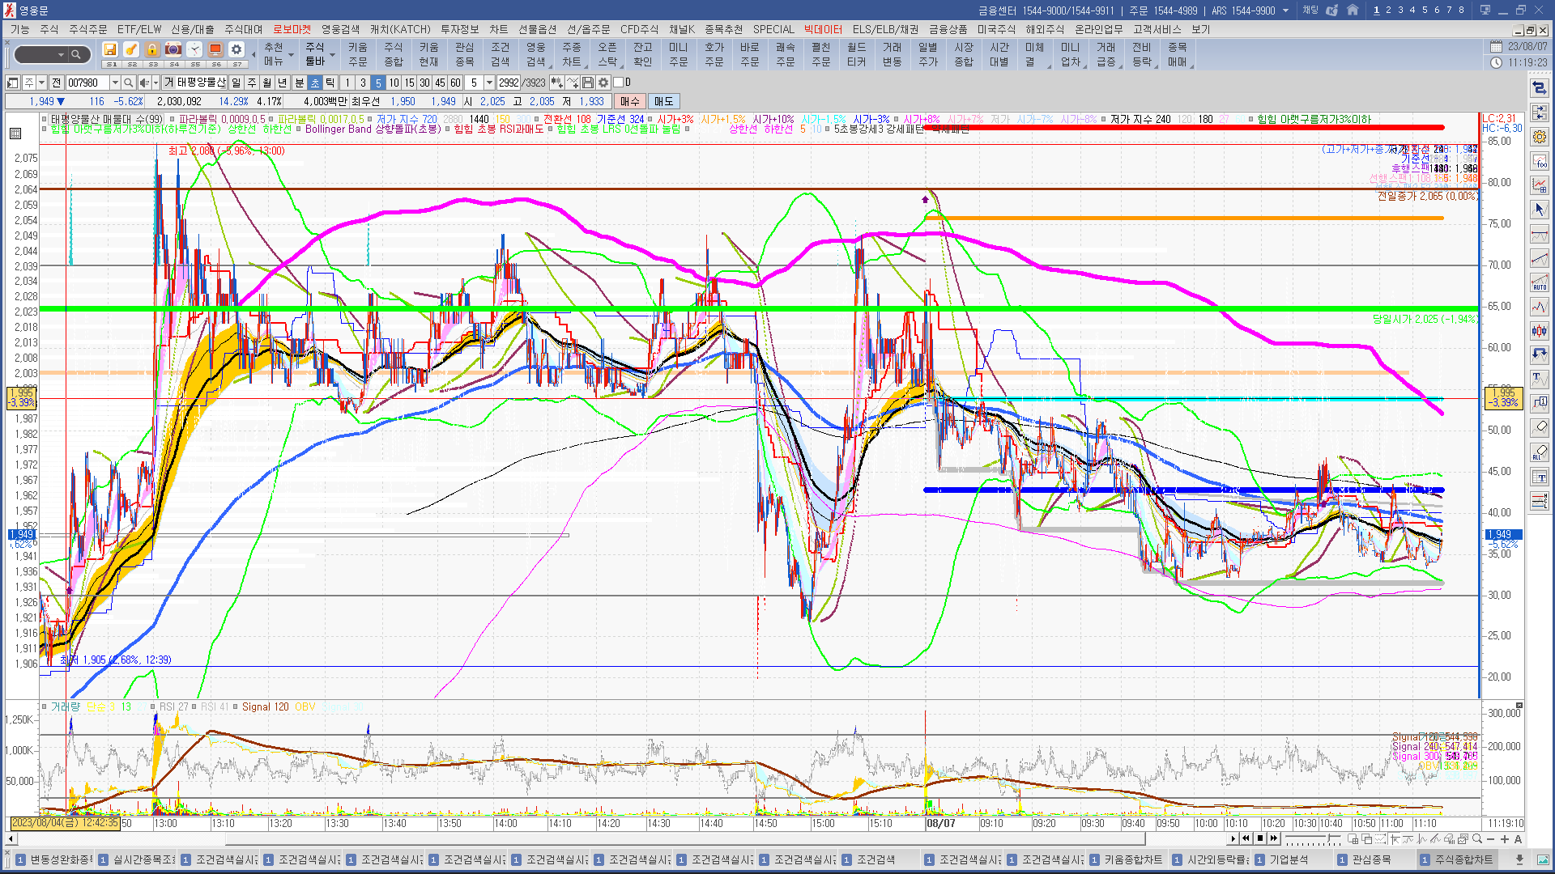Toggle the D checkbox in chart toolbar
This screenshot has width=1555, height=874.
619,83
